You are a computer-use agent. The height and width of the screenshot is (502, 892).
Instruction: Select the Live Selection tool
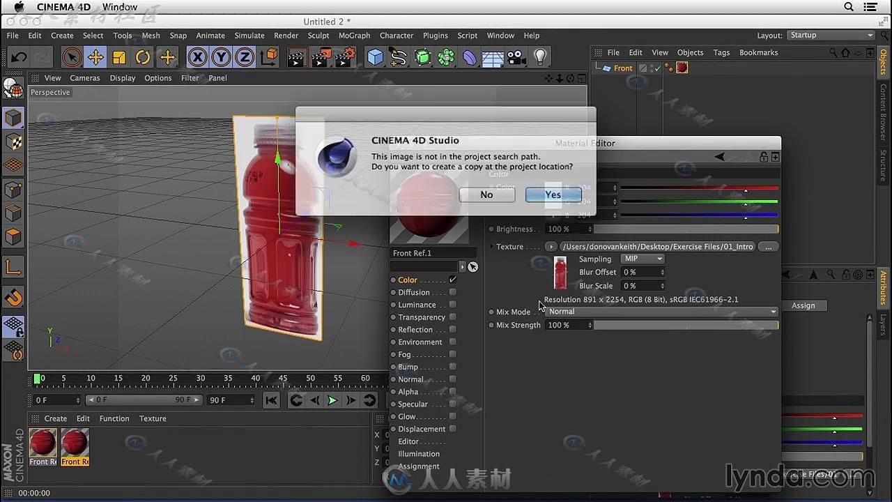71,57
